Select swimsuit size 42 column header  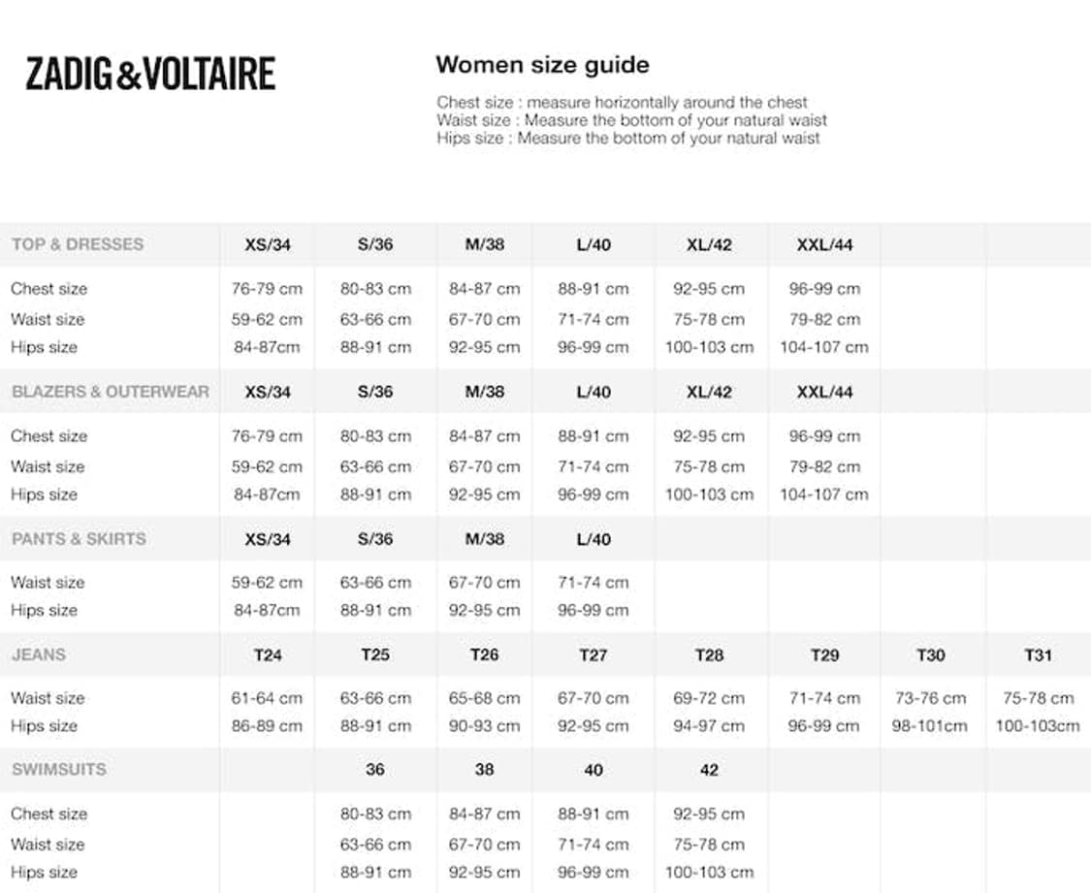(x=709, y=770)
